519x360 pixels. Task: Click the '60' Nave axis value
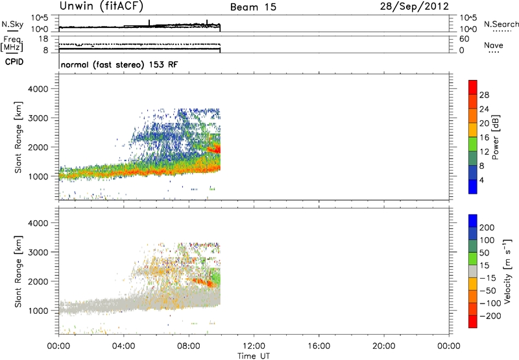coord(464,39)
